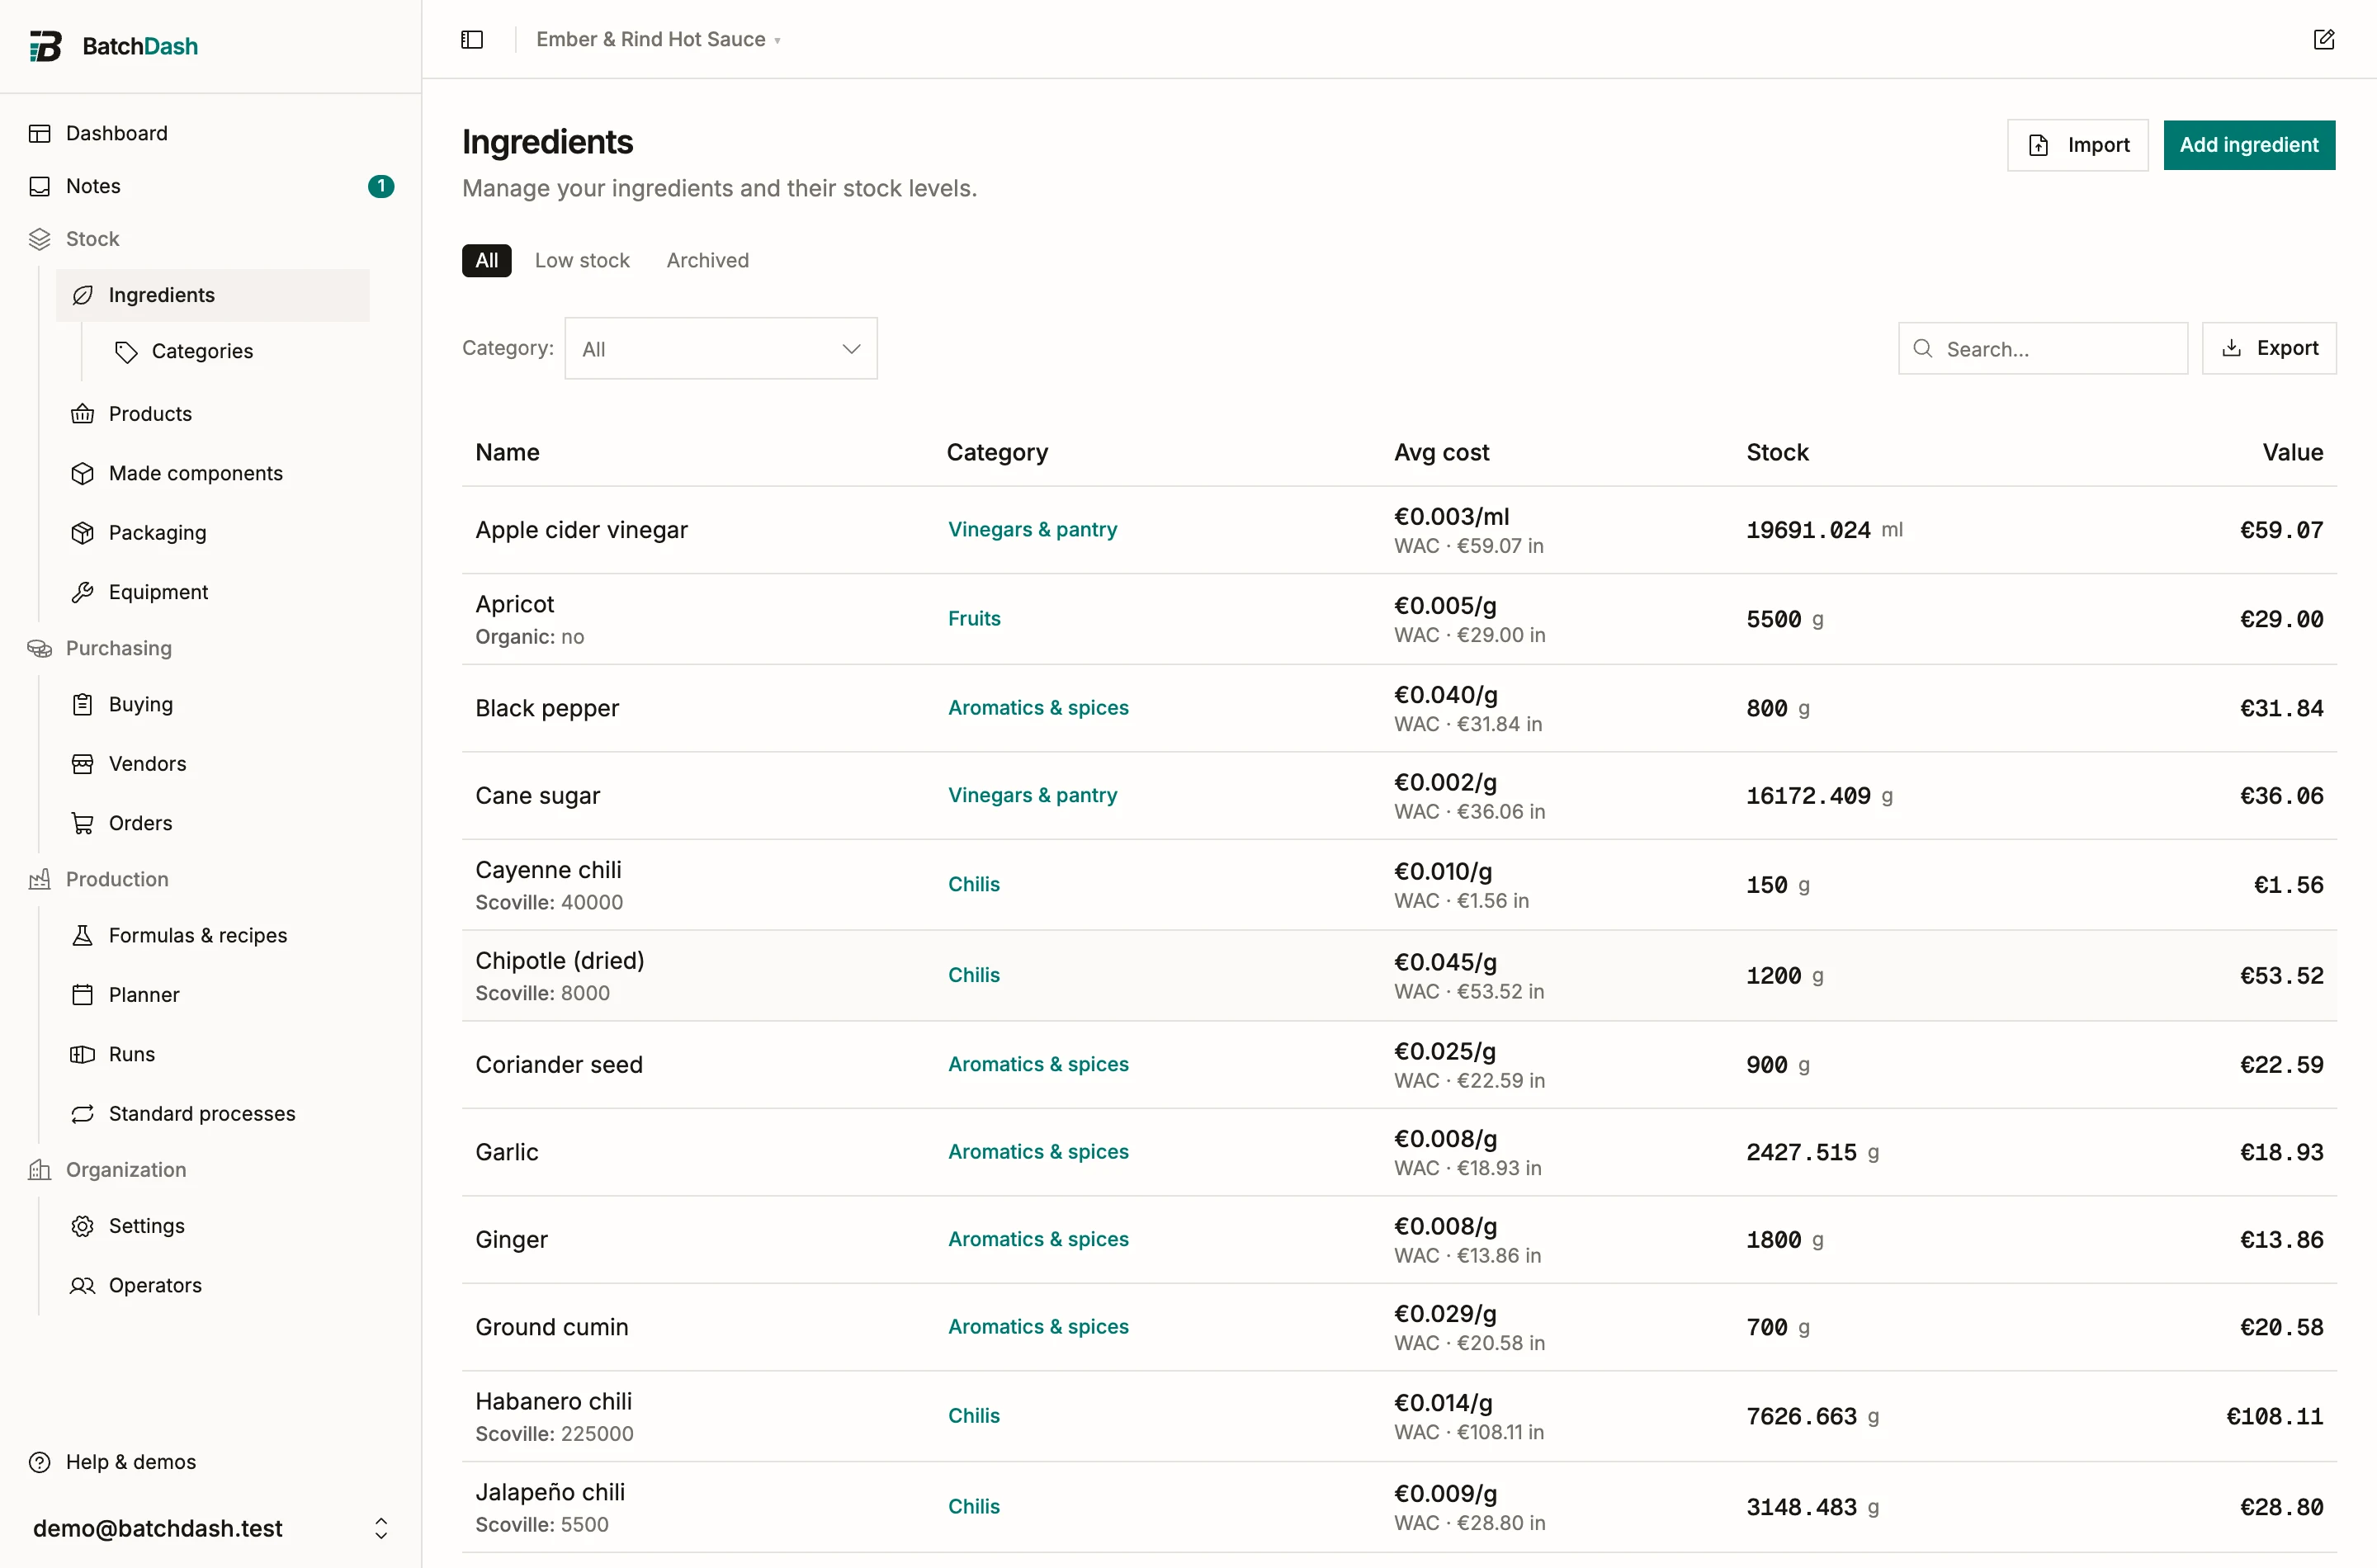Open Standard processes loop icon
Screen dimensions: 2377x1568
tap(83, 1114)
